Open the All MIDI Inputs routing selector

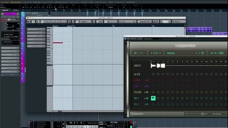[x=10, y=34]
